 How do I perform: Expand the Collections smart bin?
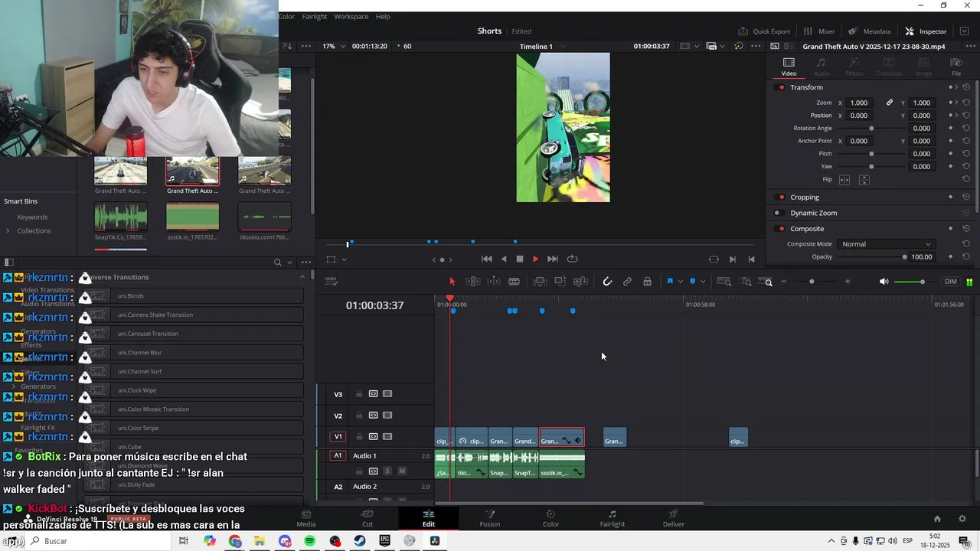coord(8,231)
